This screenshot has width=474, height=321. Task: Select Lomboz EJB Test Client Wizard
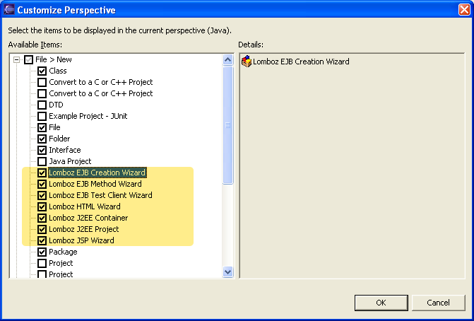click(100, 195)
